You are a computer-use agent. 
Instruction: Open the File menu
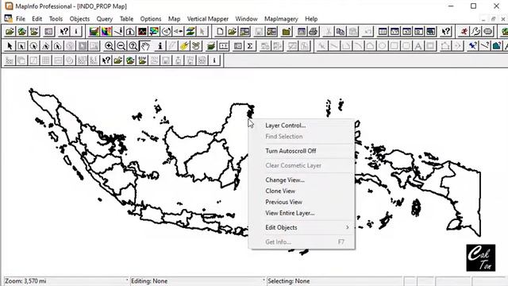click(21, 19)
